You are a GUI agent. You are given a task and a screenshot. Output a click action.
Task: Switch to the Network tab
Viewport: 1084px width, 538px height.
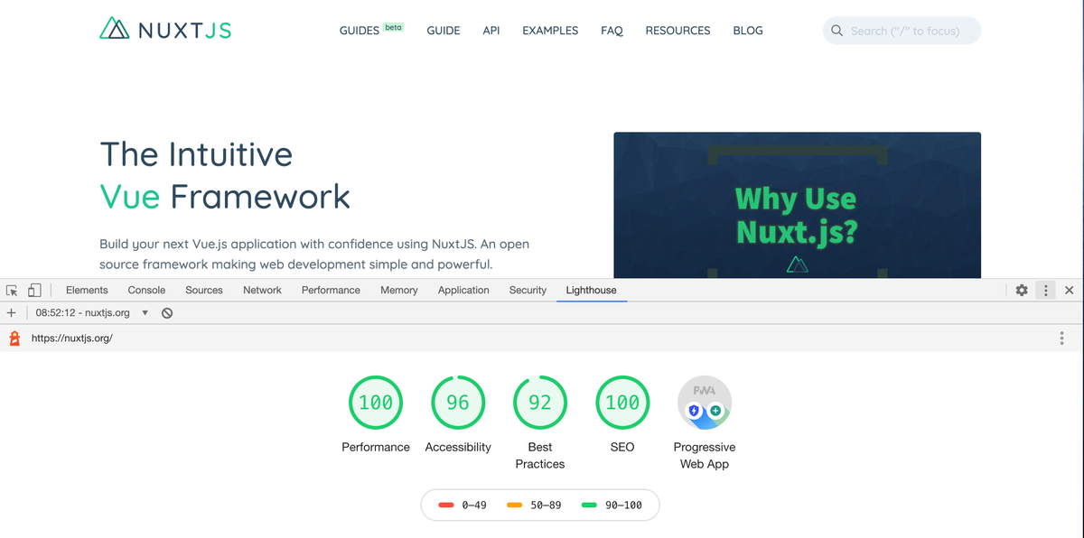262,290
